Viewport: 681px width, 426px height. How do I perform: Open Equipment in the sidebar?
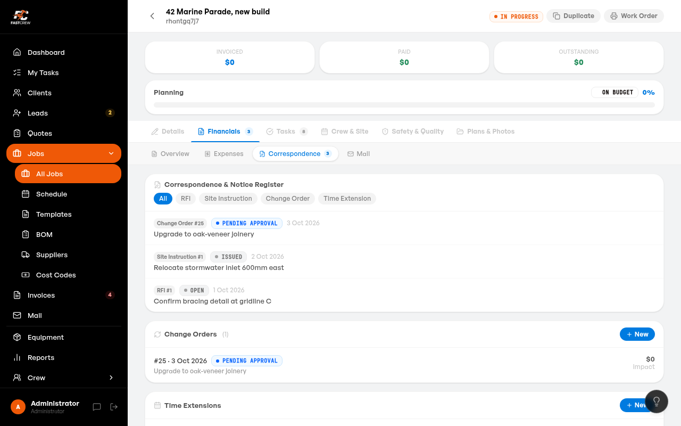tap(64, 337)
